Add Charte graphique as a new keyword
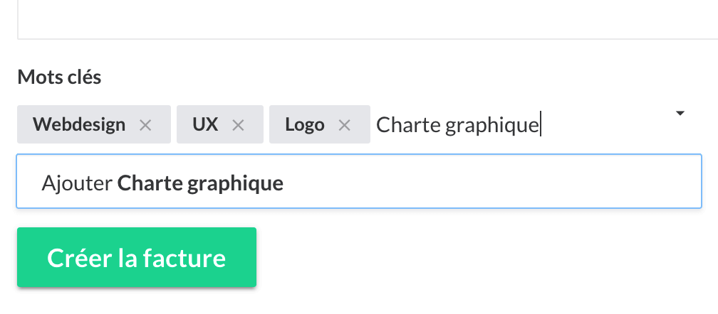 359,182
